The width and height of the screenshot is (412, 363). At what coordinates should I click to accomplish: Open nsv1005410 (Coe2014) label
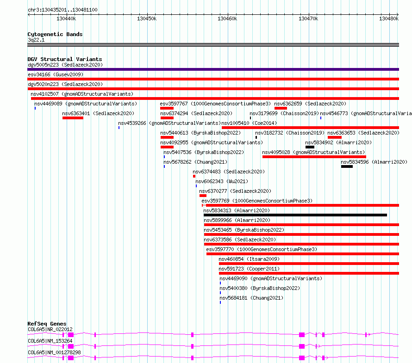coord(249,123)
